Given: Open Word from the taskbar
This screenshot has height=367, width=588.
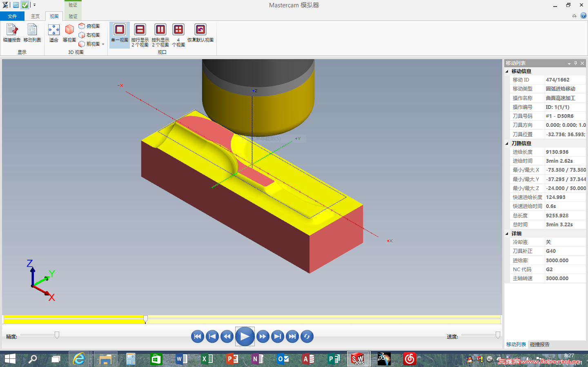Looking at the screenshot, I should [x=181, y=359].
